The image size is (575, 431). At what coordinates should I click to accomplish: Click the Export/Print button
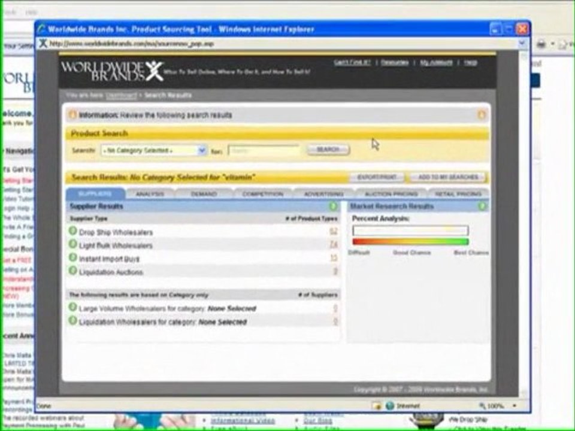(377, 177)
